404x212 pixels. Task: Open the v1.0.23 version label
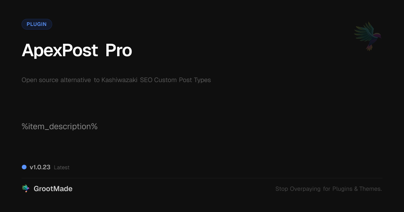click(x=40, y=167)
